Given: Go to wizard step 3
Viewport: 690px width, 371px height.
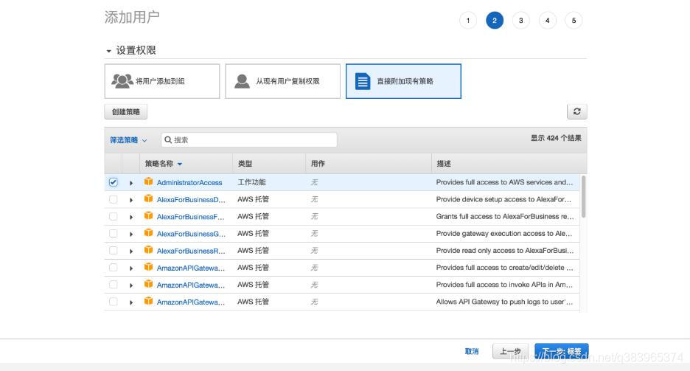Looking at the screenshot, I should [521, 20].
